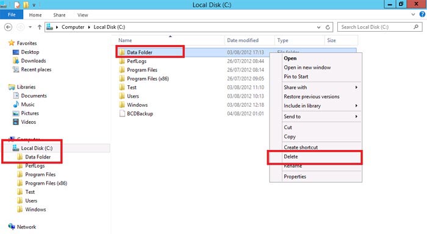The height and width of the screenshot is (234, 427).
Task: Select the Windows folder in file list
Action: (x=137, y=105)
